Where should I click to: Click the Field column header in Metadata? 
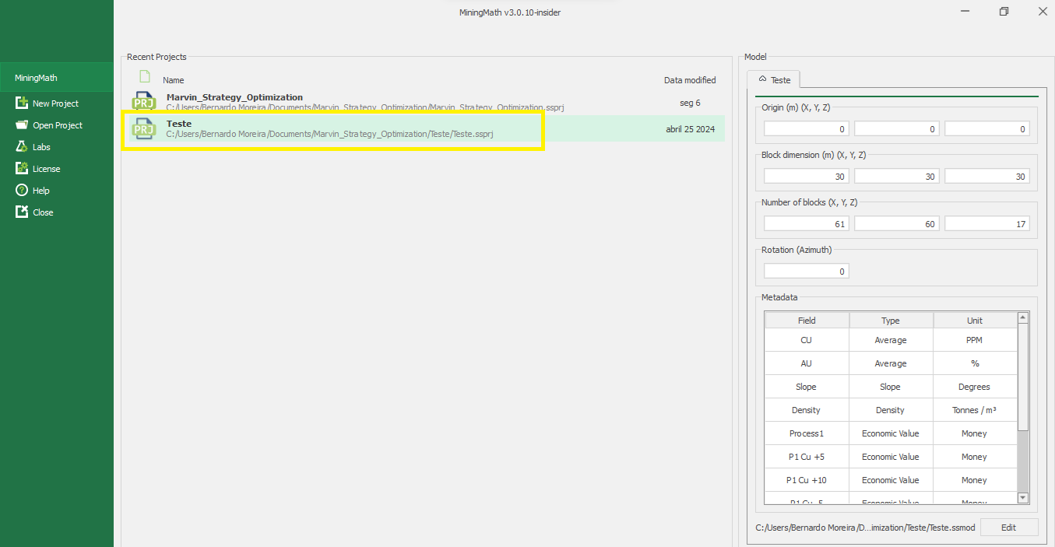coord(807,321)
